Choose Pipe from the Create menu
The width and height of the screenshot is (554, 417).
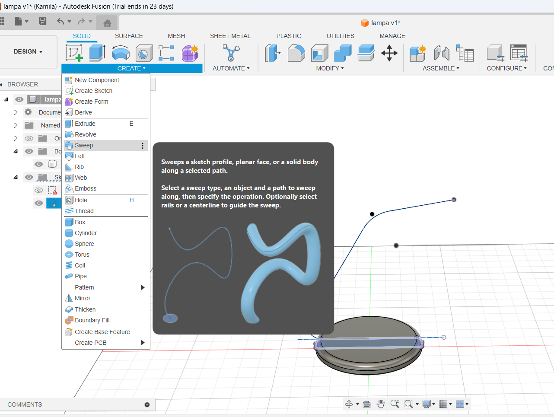(106, 276)
